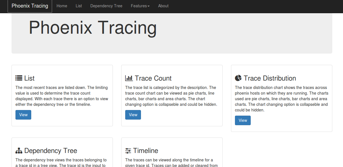Click the caret arrow on Features
Viewport: 343px width, 167px height.
pos(149,6)
